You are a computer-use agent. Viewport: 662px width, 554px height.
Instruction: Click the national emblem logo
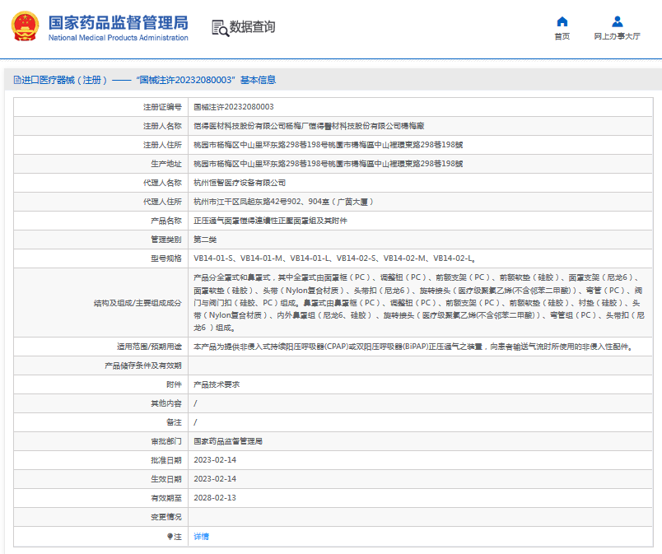click(25, 26)
